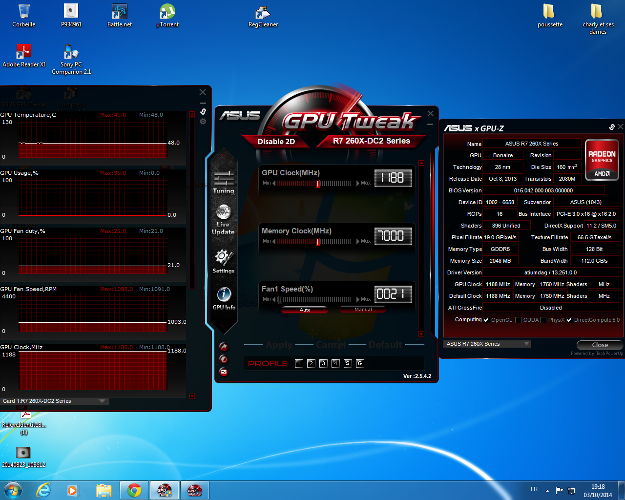
Task: Click the Fan1 Speed slider handle
Action: [280, 300]
